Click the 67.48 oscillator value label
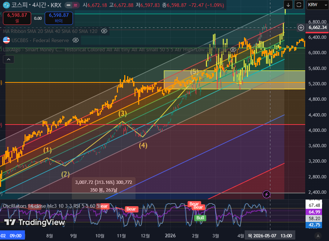329x241 pixels. [314, 205]
